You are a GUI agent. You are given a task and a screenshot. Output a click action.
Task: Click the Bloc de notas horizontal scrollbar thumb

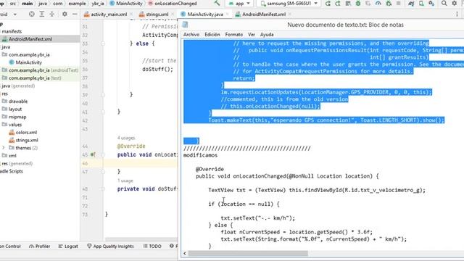(x=248, y=254)
